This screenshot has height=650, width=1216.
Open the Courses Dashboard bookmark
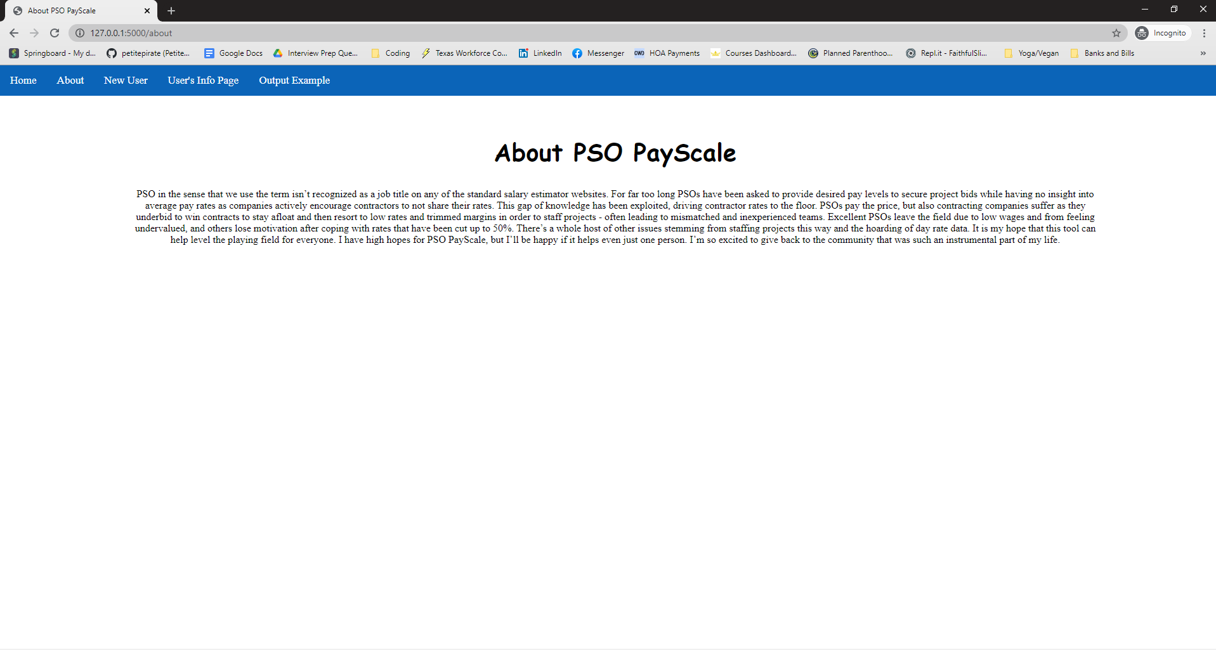(754, 53)
